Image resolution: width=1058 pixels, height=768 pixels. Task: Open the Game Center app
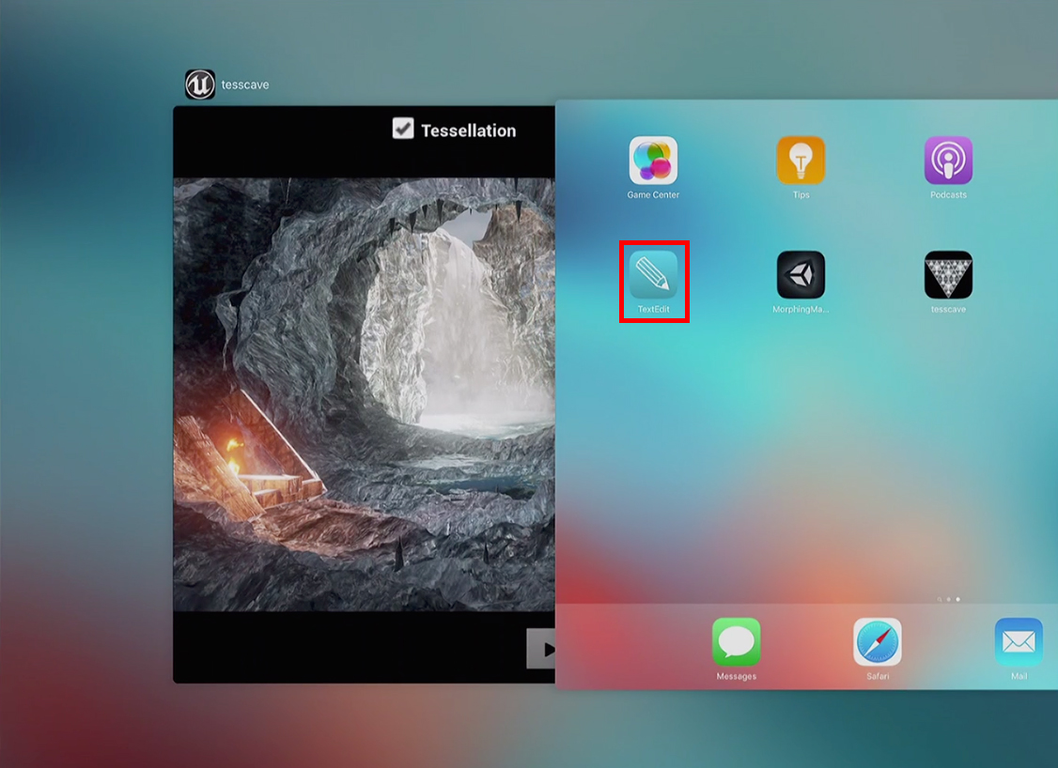pyautogui.click(x=653, y=161)
